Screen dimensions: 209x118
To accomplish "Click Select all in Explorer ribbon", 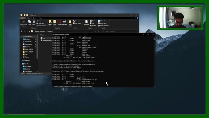I will pyautogui.click(x=102, y=21).
